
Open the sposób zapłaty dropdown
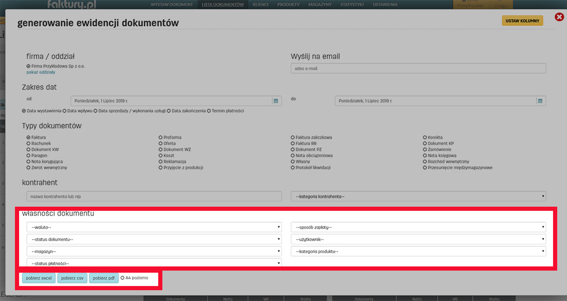click(418, 227)
